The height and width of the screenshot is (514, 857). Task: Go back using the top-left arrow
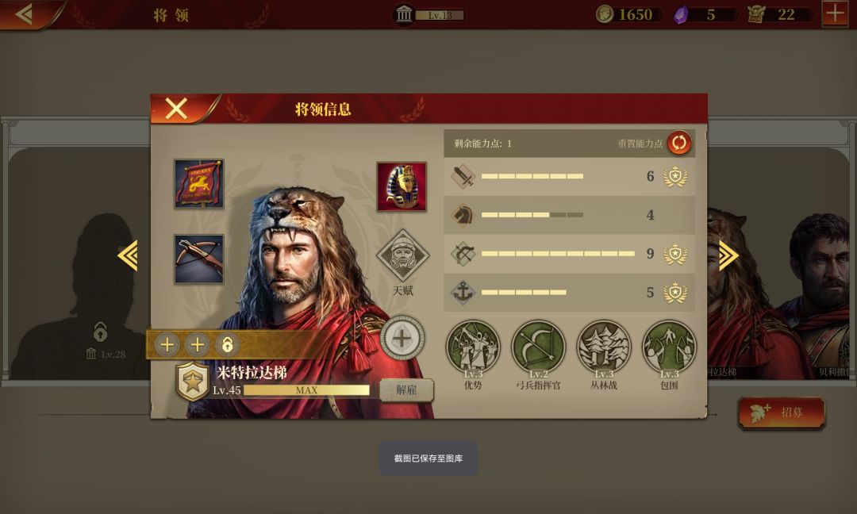tap(25, 13)
